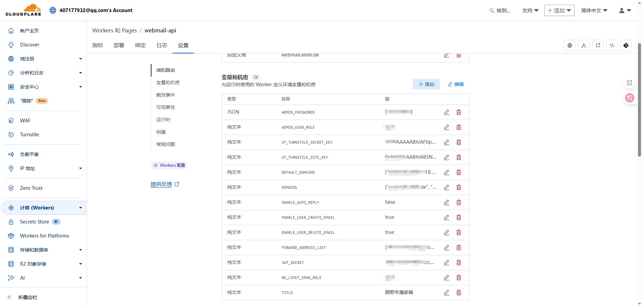Open the 简体中文 language dropdown
The image size is (642, 307).
[x=594, y=10]
